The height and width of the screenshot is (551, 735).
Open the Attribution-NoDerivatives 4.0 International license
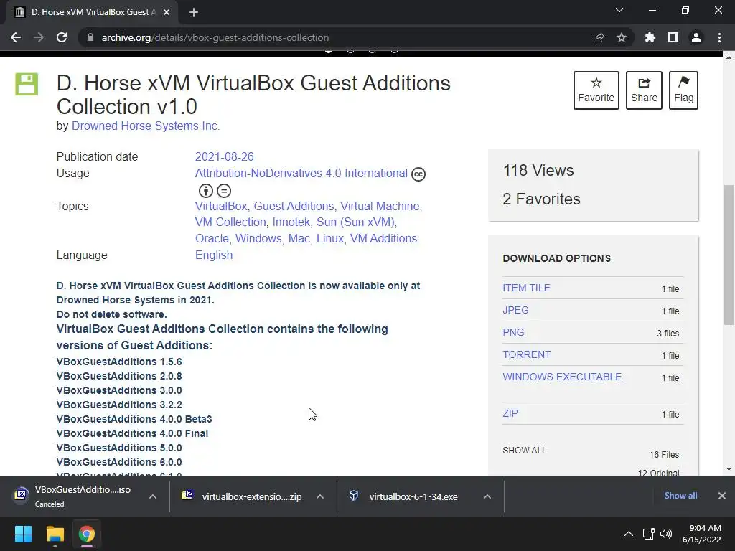[301, 174]
